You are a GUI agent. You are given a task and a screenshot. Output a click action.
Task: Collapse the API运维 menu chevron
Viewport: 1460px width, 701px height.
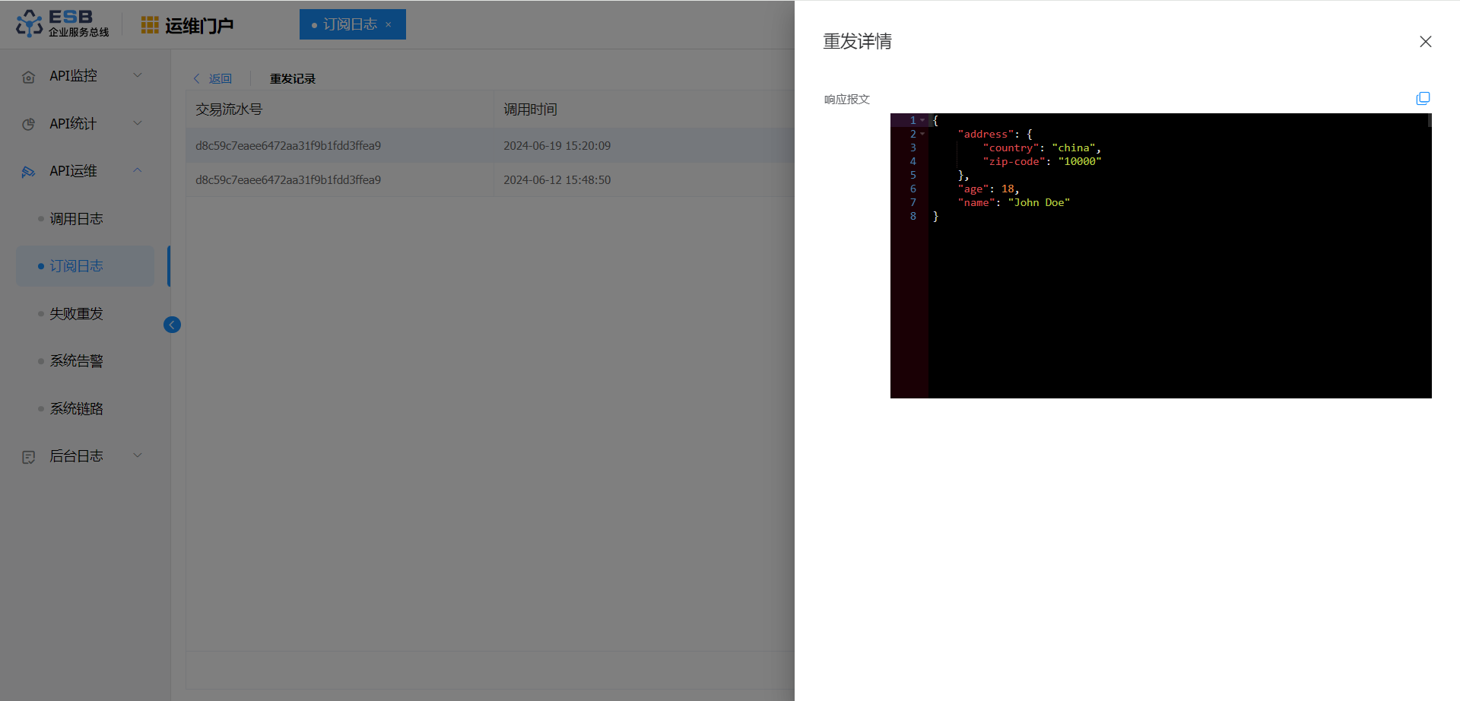pyautogui.click(x=138, y=170)
